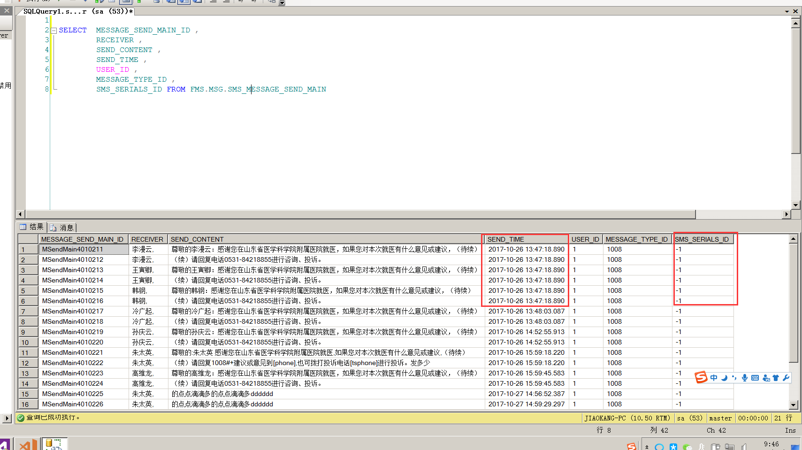This screenshot has width=802, height=450.
Task: Select send time 2017-10-27 14:59:29.297
Action: coord(527,404)
